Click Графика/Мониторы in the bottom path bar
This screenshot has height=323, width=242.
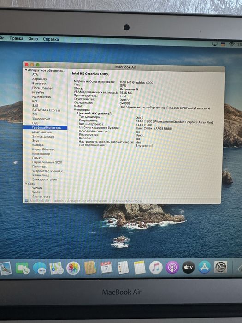point(127,201)
